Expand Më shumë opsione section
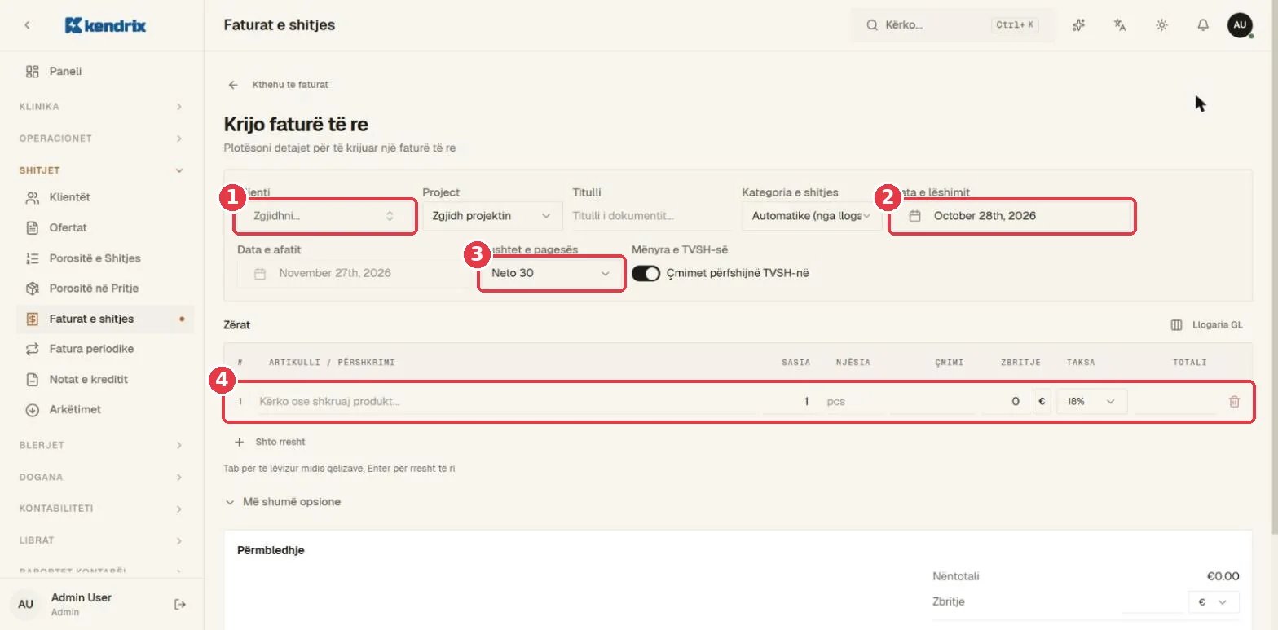 [284, 502]
